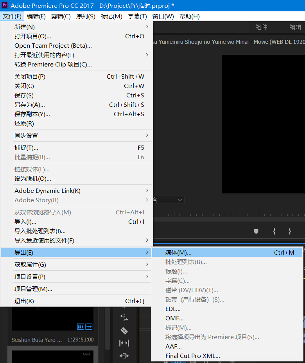Choose 设为脱机(O)... menu item

tap(76, 178)
